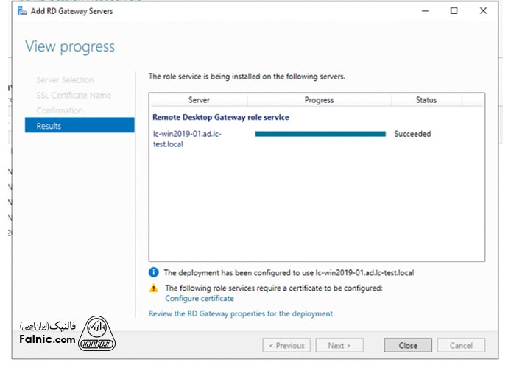Select the Server Selection wizard step

(x=65, y=79)
